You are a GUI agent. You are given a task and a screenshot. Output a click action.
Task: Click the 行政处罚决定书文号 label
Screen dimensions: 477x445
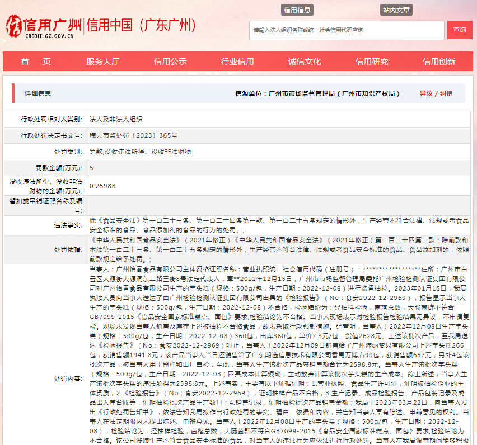point(52,135)
